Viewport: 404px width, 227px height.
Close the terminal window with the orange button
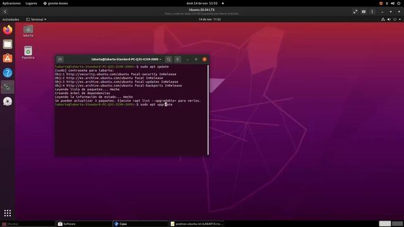coord(205,59)
